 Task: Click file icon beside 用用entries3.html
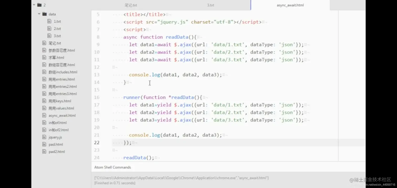point(44,93)
